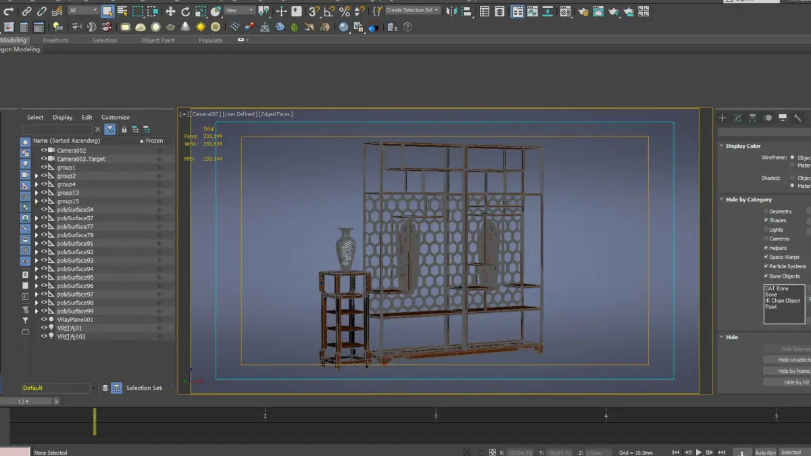Select the Move tool in toolbar
811x456 pixels.
pos(170,11)
